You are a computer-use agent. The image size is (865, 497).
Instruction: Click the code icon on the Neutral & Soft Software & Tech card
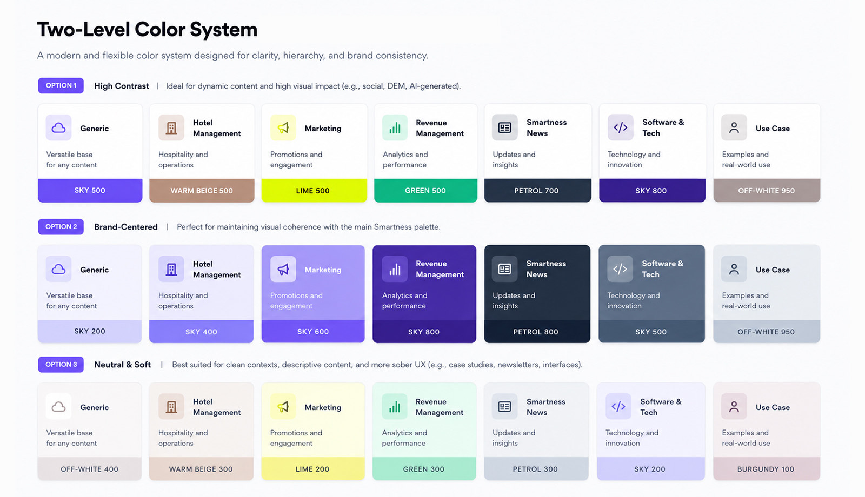[618, 407]
